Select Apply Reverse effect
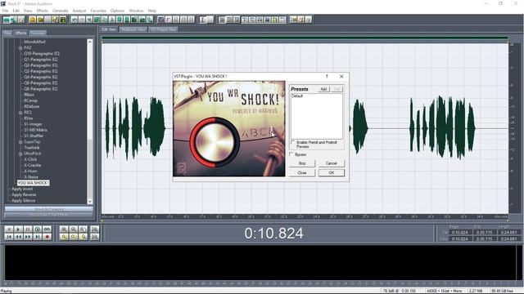524x294 pixels. (24, 194)
